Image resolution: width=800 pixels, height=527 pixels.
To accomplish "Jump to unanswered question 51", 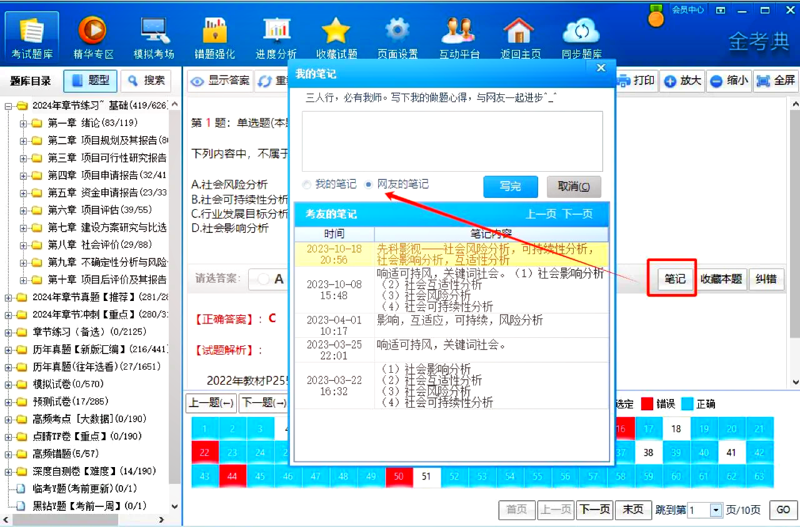I will click(x=427, y=476).
